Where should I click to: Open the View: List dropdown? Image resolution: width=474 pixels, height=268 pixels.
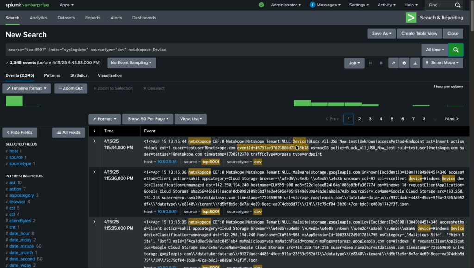tap(191, 119)
